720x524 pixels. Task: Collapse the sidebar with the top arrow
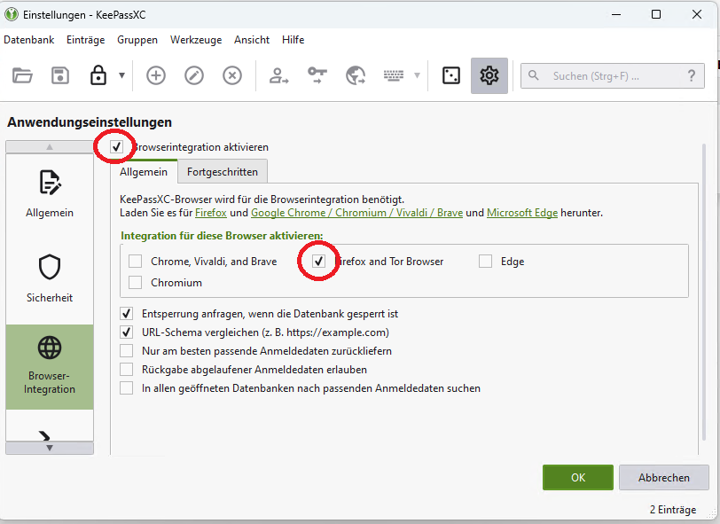pos(50,145)
